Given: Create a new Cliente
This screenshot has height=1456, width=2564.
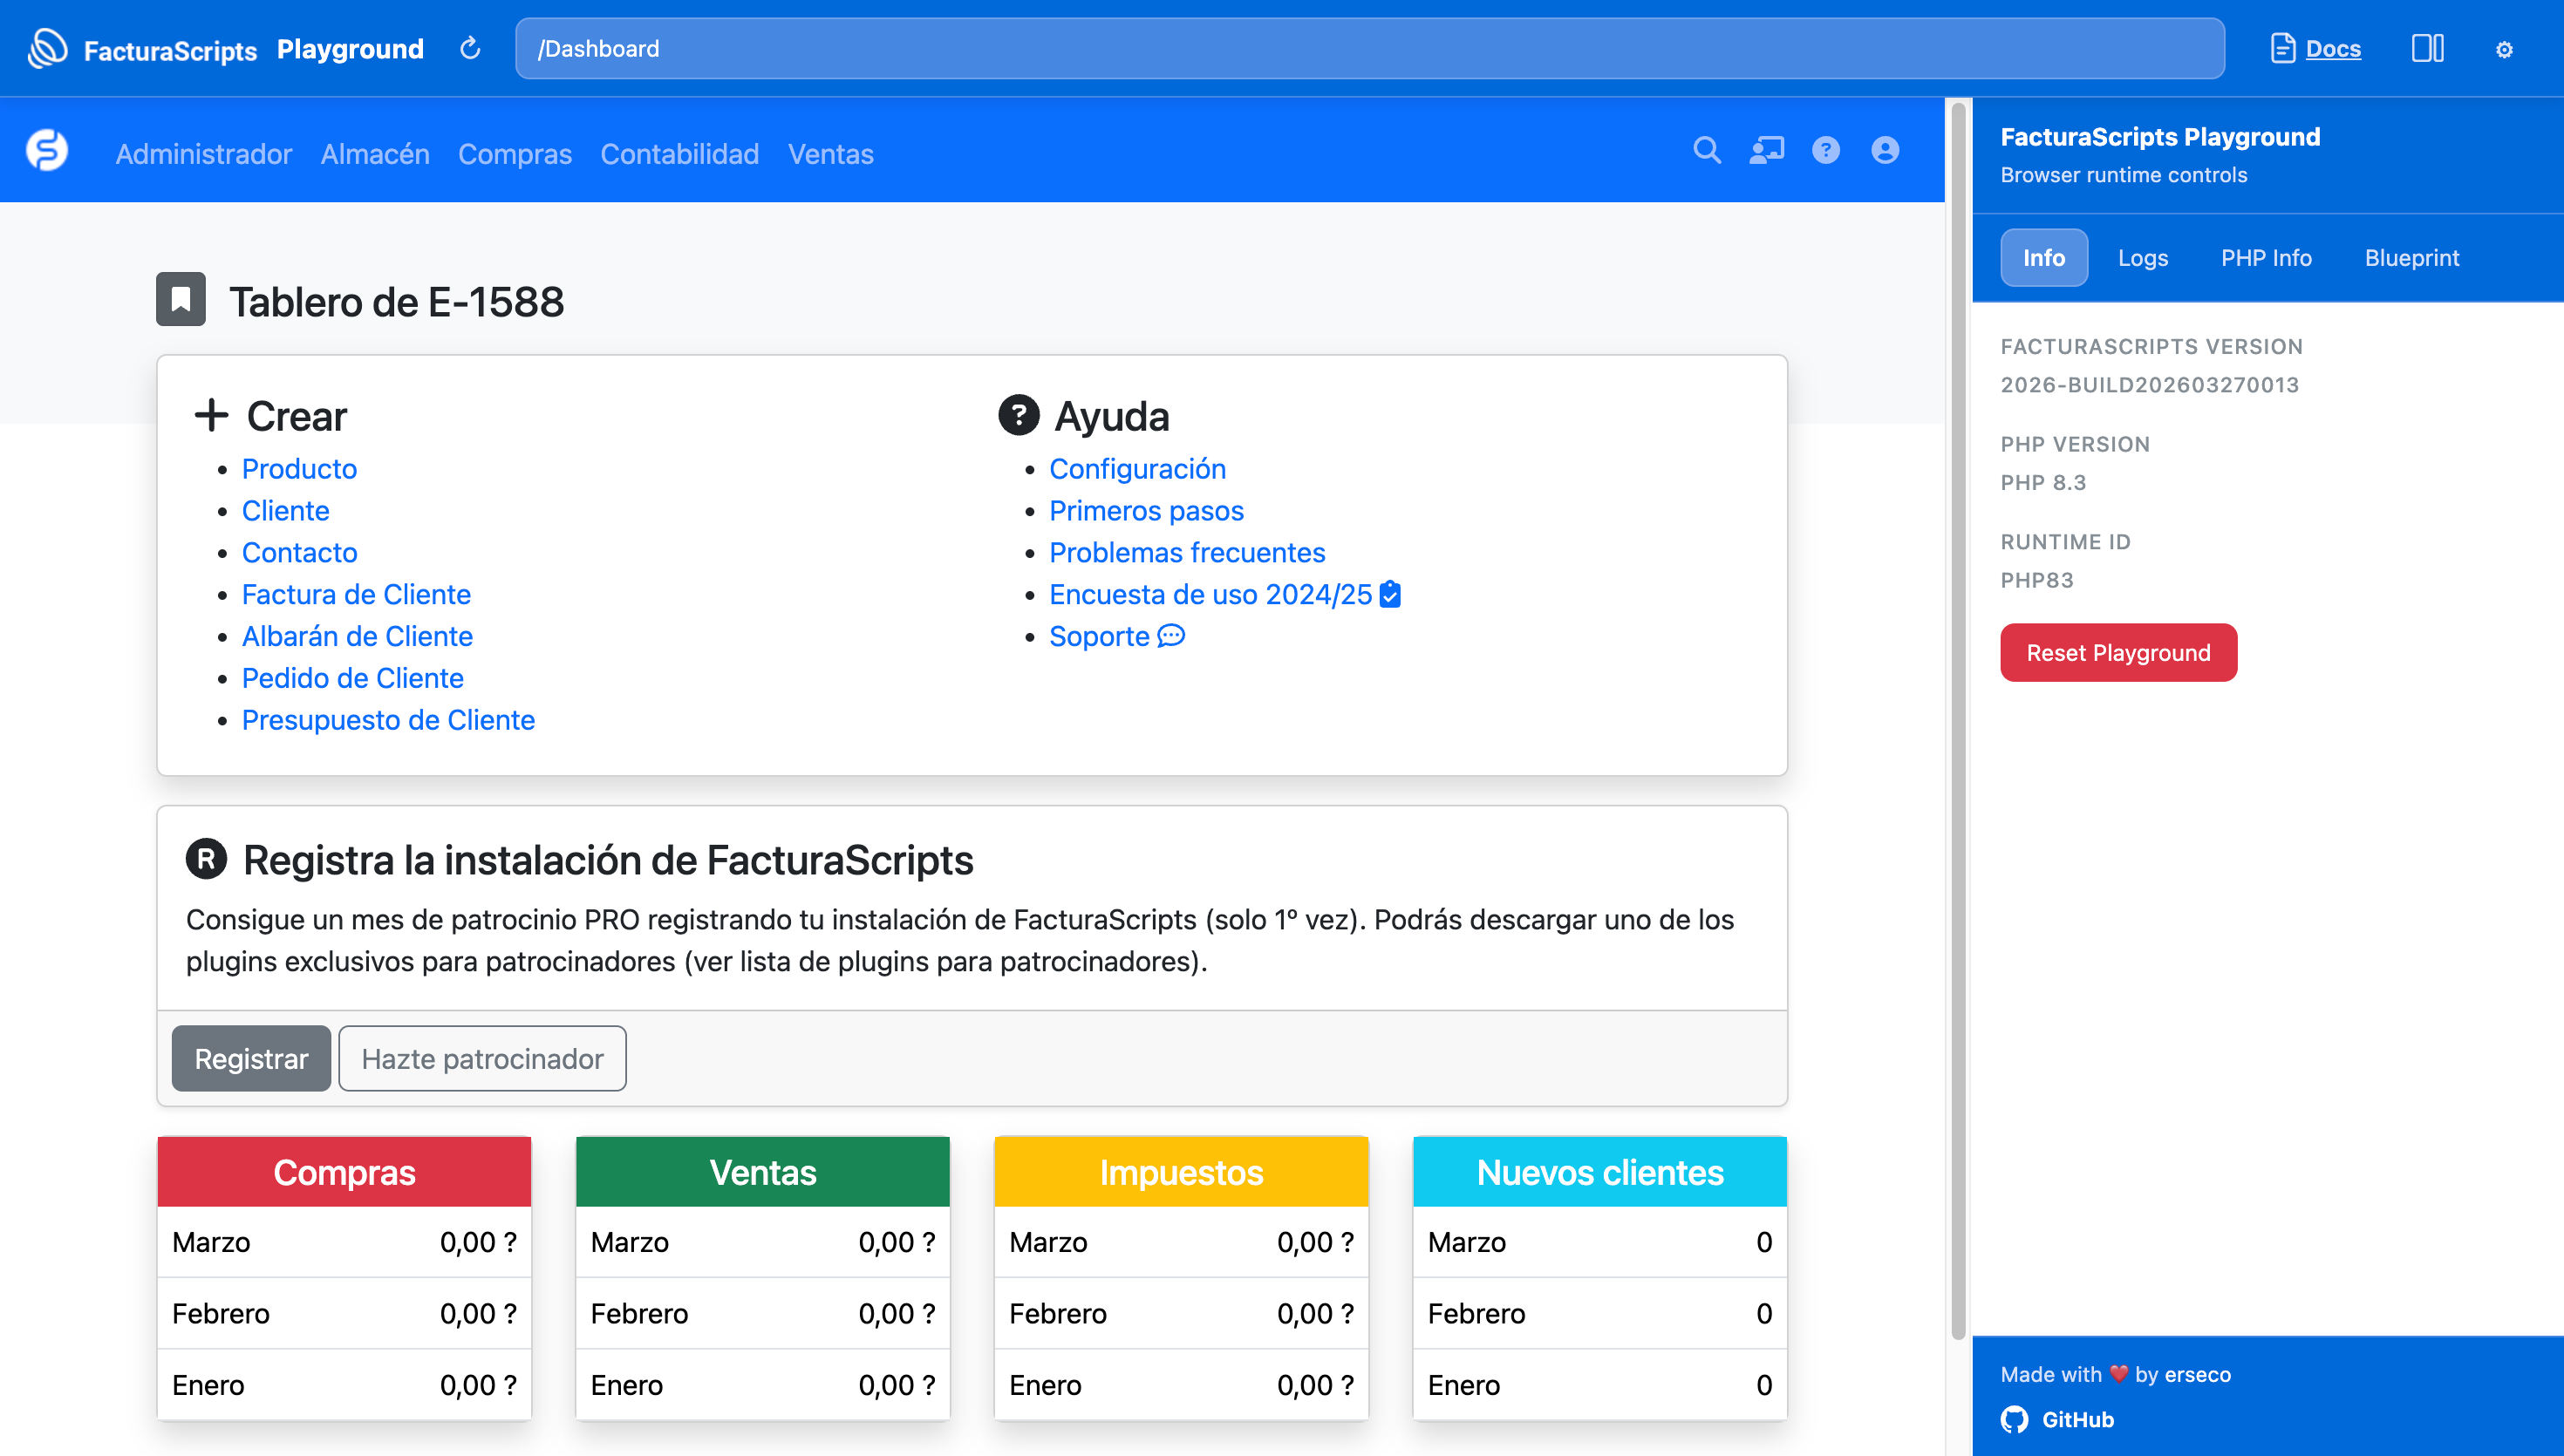Looking at the screenshot, I should pos(285,511).
